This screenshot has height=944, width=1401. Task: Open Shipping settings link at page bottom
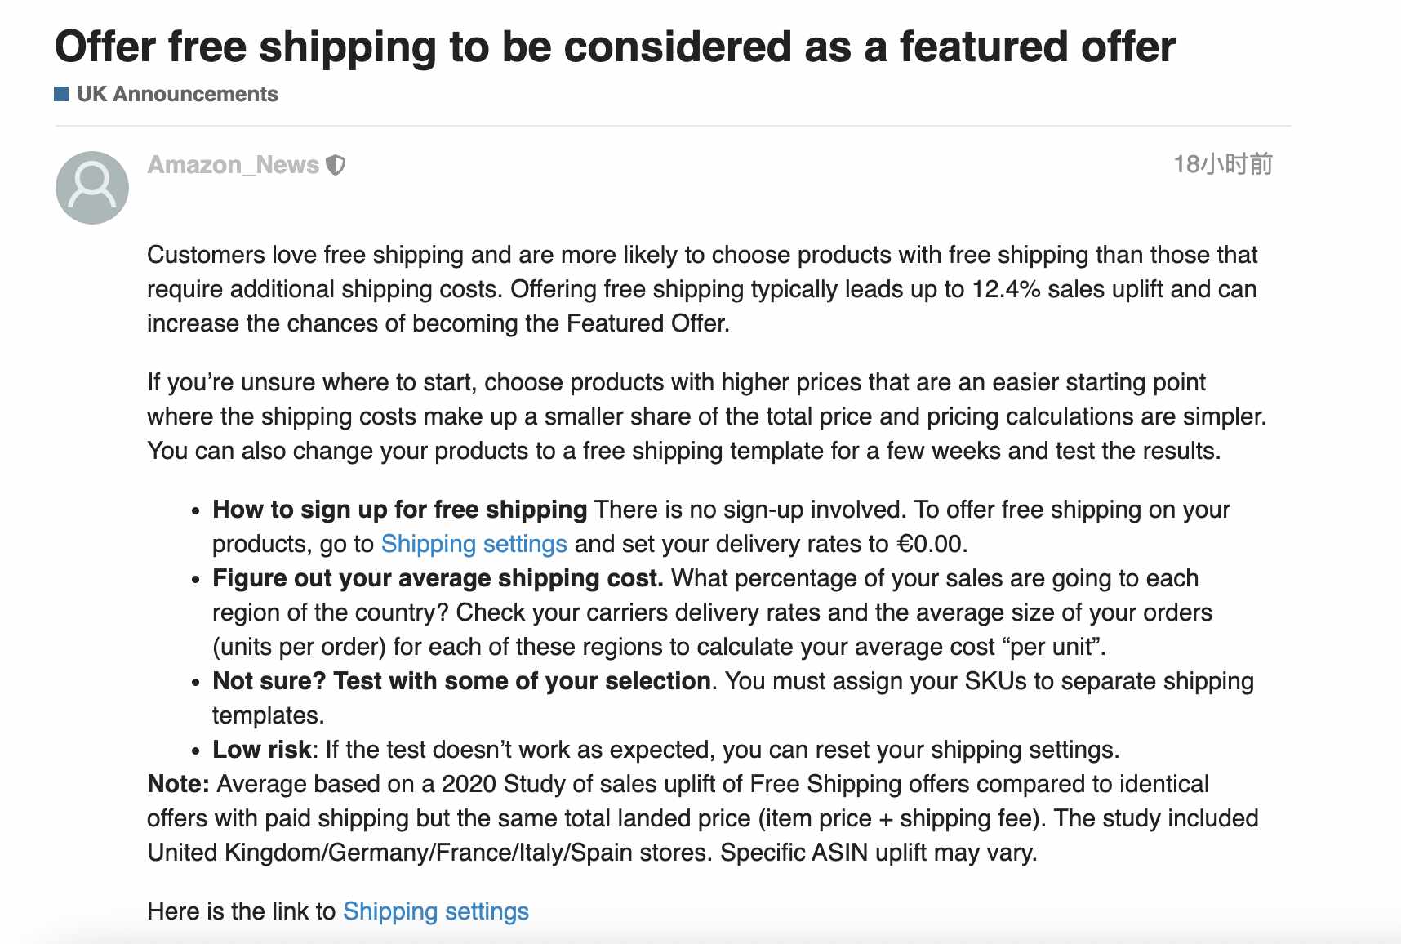click(x=436, y=911)
